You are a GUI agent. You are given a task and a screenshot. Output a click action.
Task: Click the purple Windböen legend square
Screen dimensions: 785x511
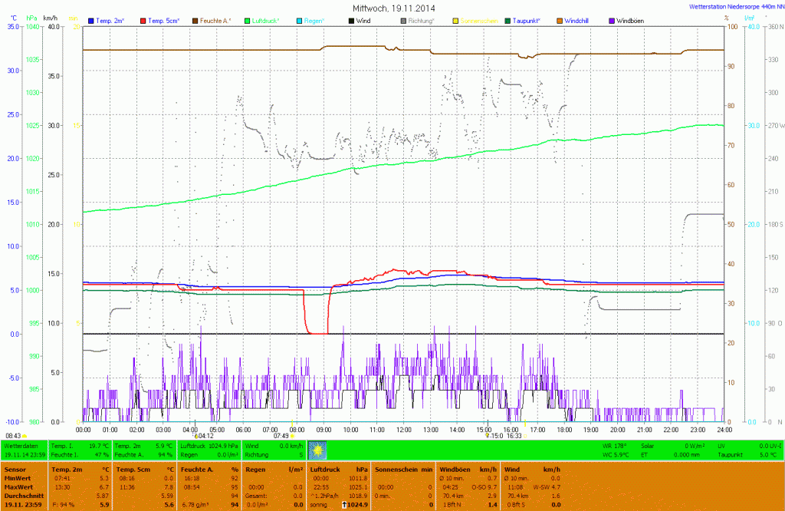click(612, 20)
